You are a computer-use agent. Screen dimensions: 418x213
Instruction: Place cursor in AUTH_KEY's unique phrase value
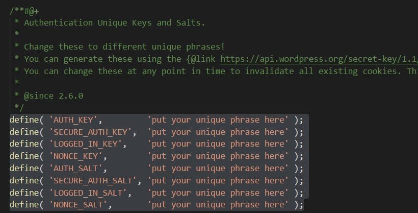[218, 120]
